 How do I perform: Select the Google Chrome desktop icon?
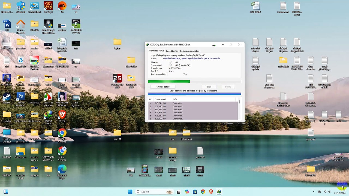(62, 136)
